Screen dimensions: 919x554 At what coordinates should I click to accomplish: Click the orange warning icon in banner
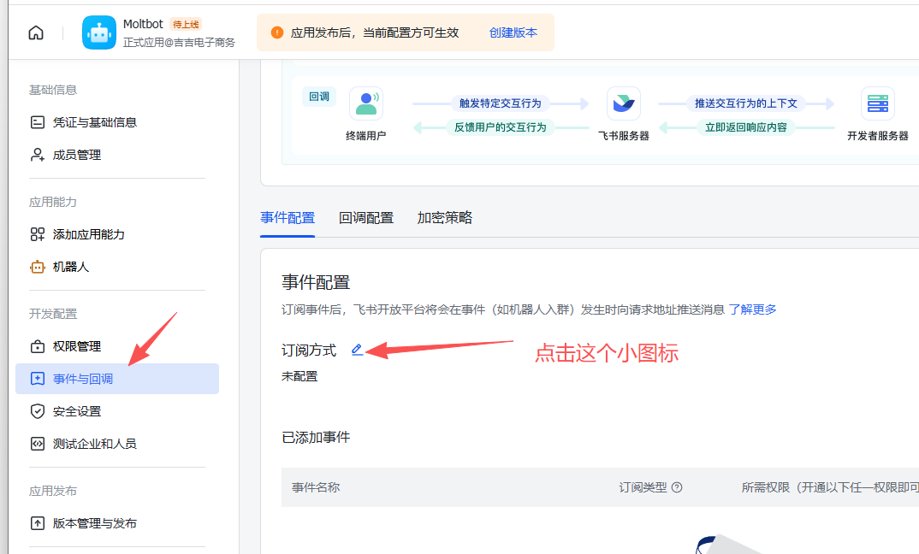276,32
